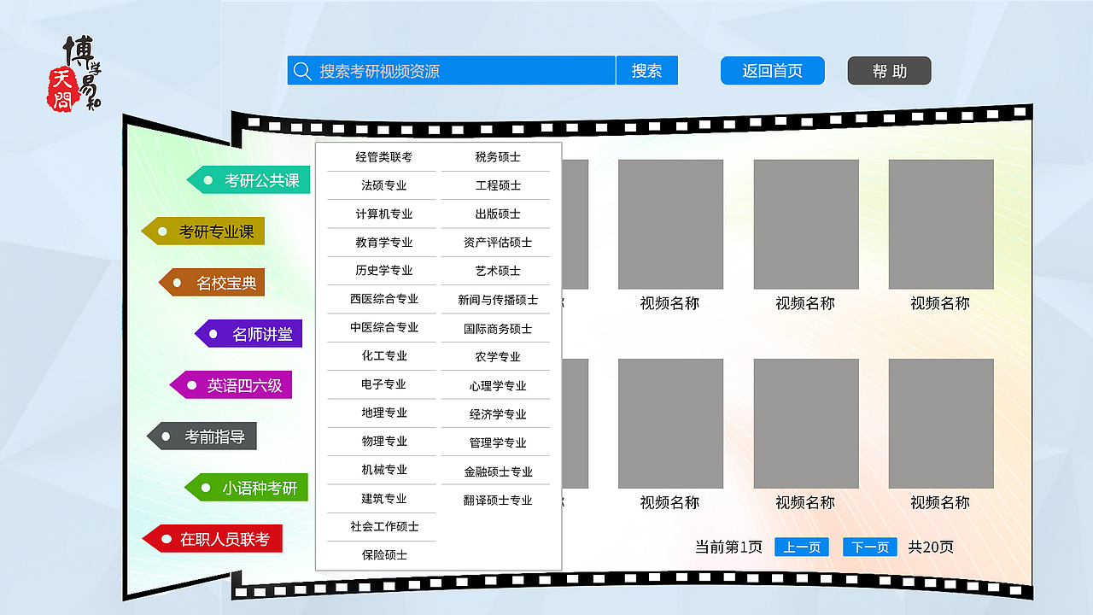1093x615 pixels.
Task: Select 地理专业 in the menu
Action: tap(384, 413)
